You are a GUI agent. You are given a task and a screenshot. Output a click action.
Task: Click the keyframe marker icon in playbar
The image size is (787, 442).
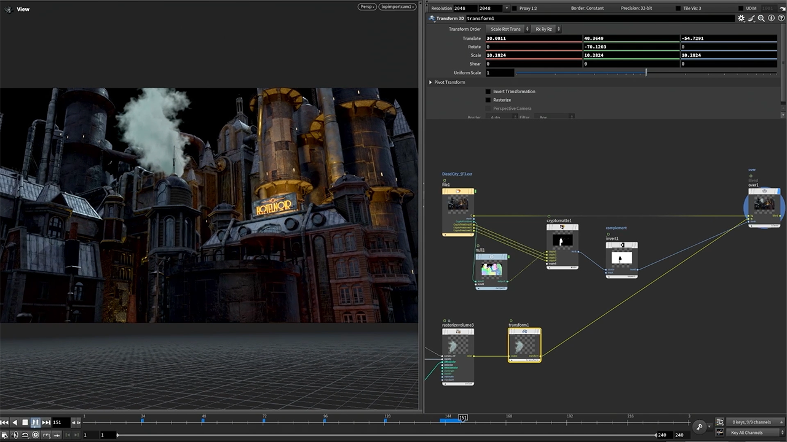tap(57, 435)
